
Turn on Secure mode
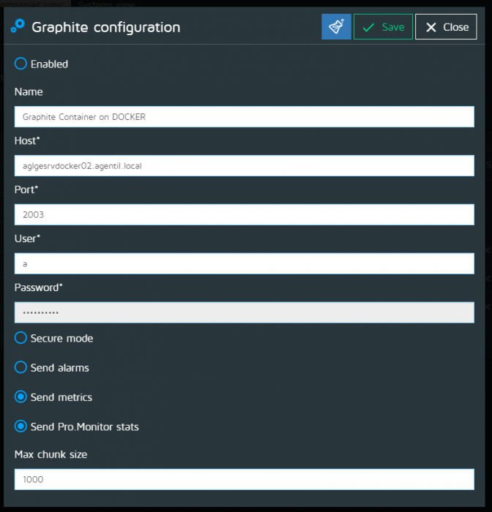click(x=21, y=339)
